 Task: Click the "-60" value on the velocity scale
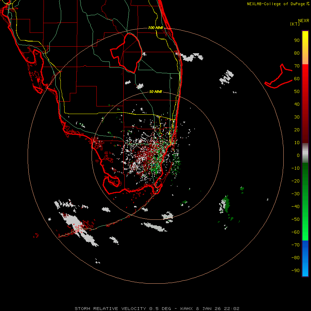(295, 232)
